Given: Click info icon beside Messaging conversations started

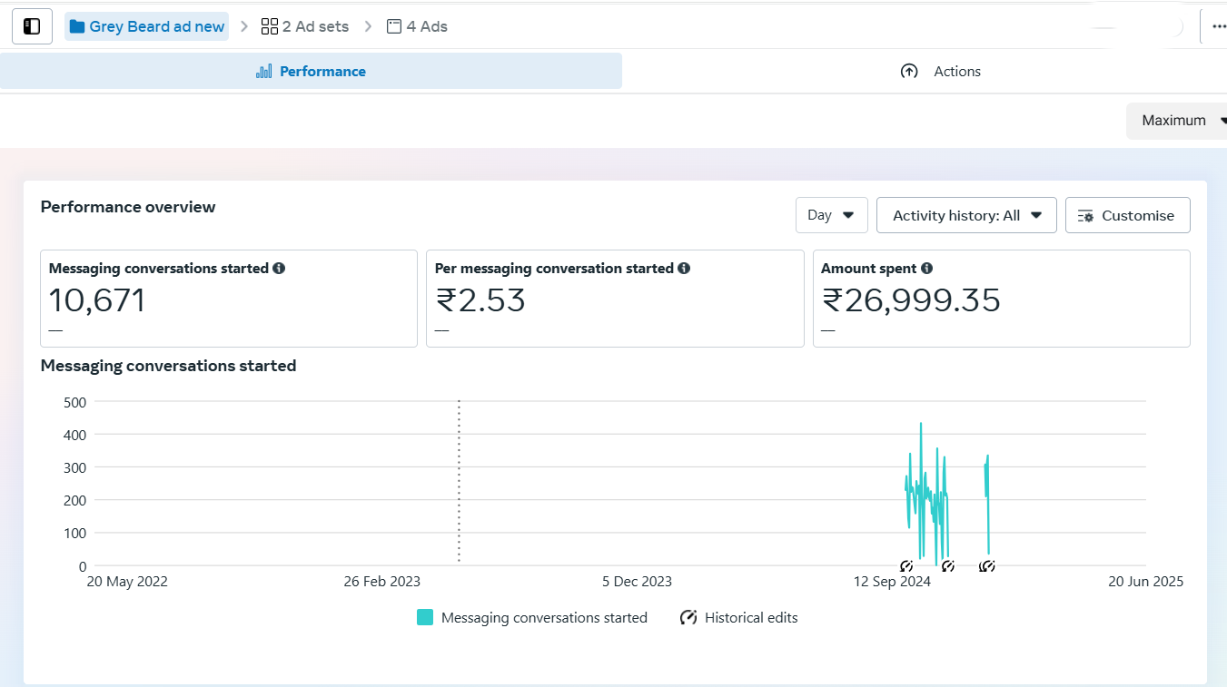Looking at the screenshot, I should point(279,269).
